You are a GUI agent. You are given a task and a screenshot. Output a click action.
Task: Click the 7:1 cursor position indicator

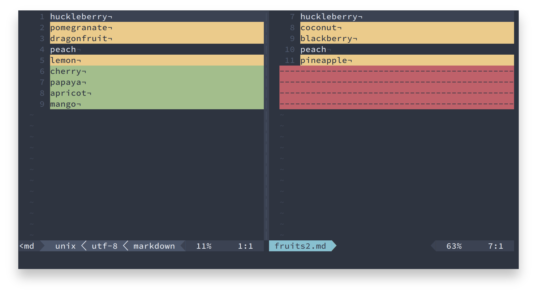pyautogui.click(x=496, y=246)
